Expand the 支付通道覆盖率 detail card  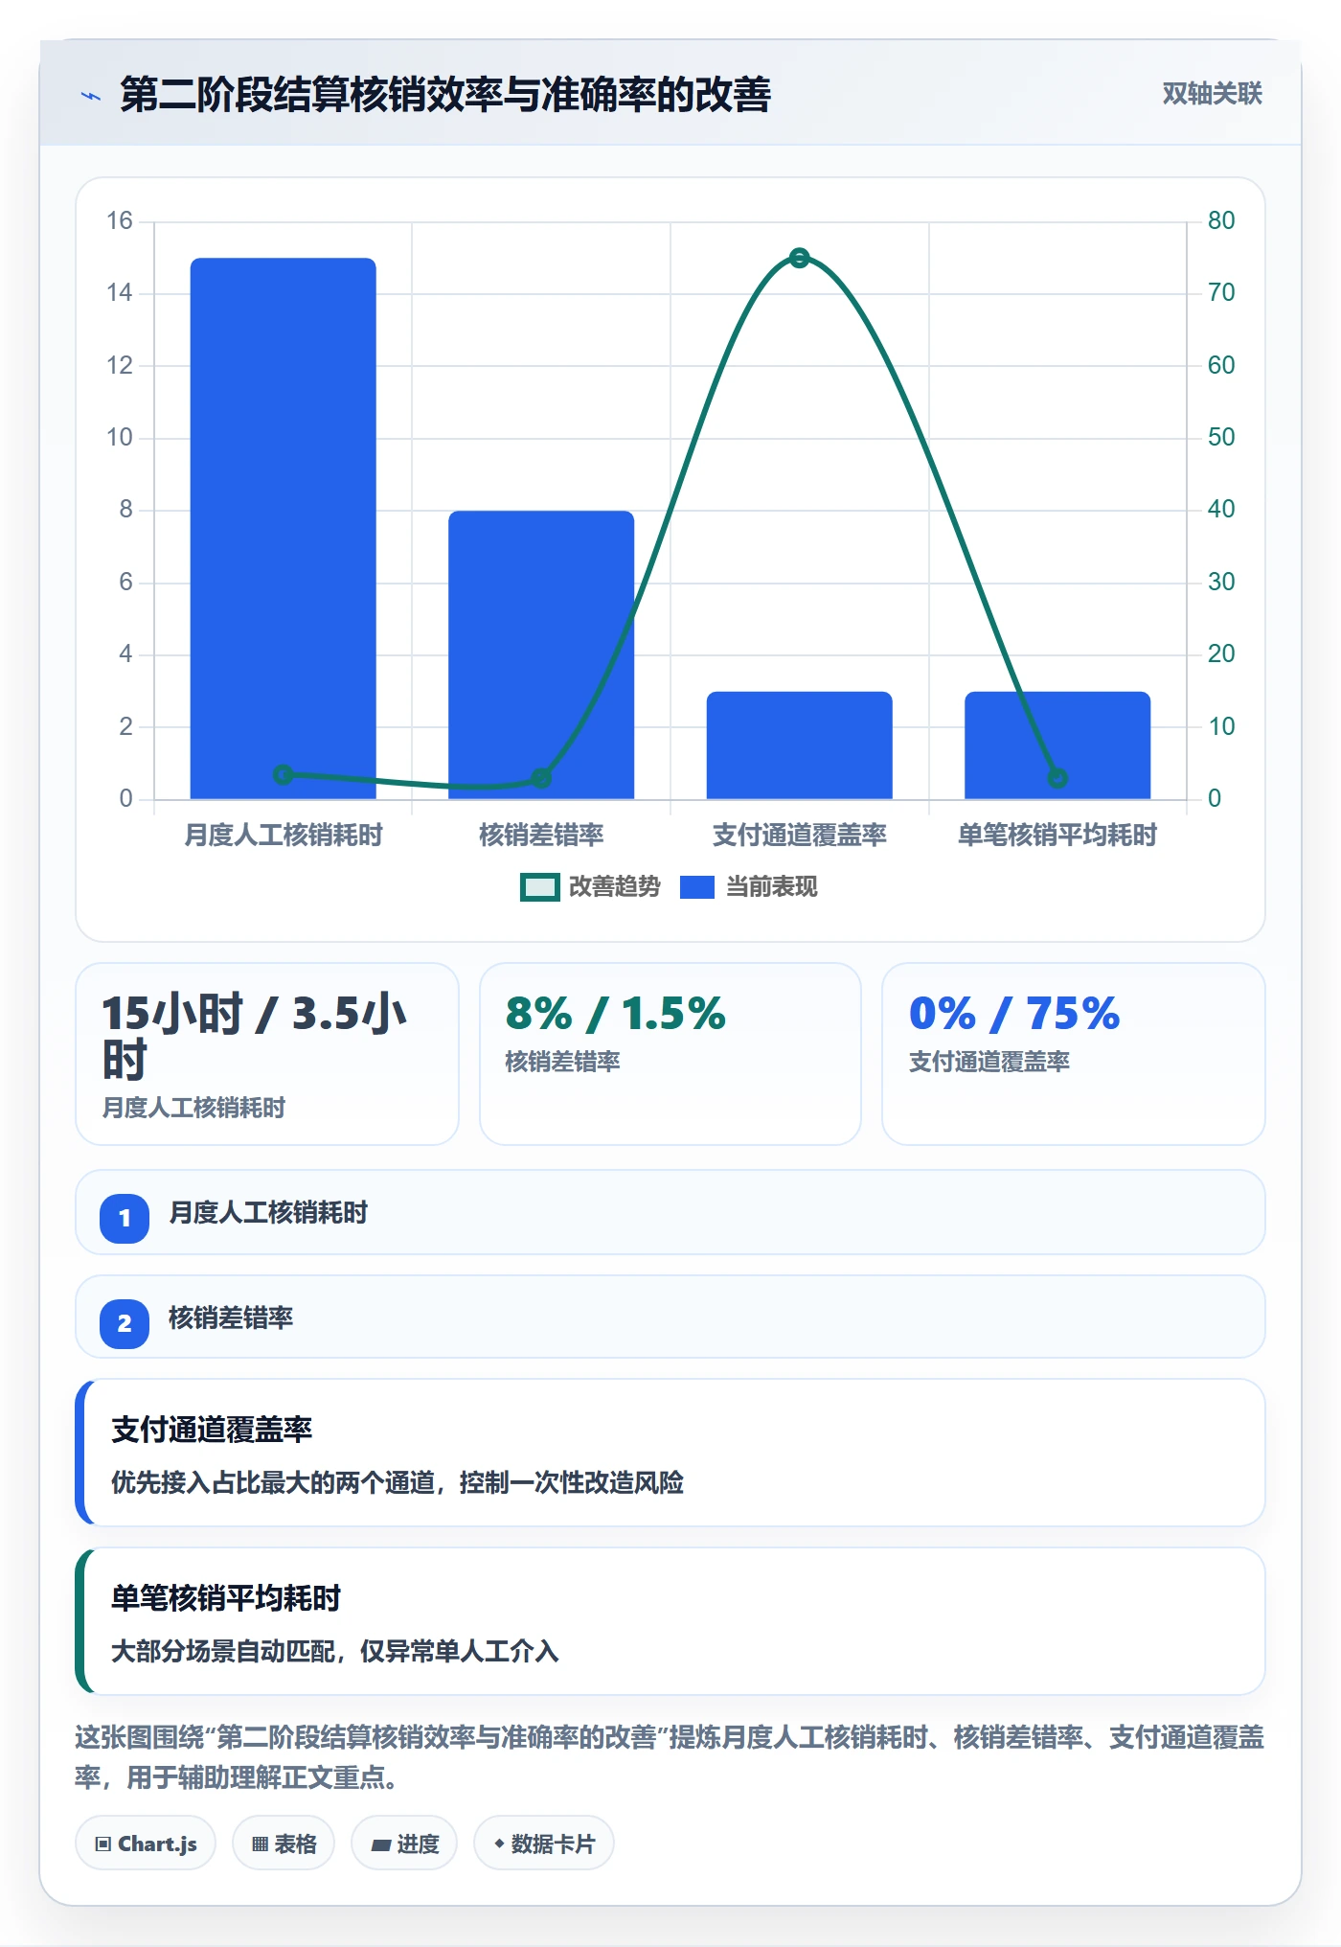670,1453
